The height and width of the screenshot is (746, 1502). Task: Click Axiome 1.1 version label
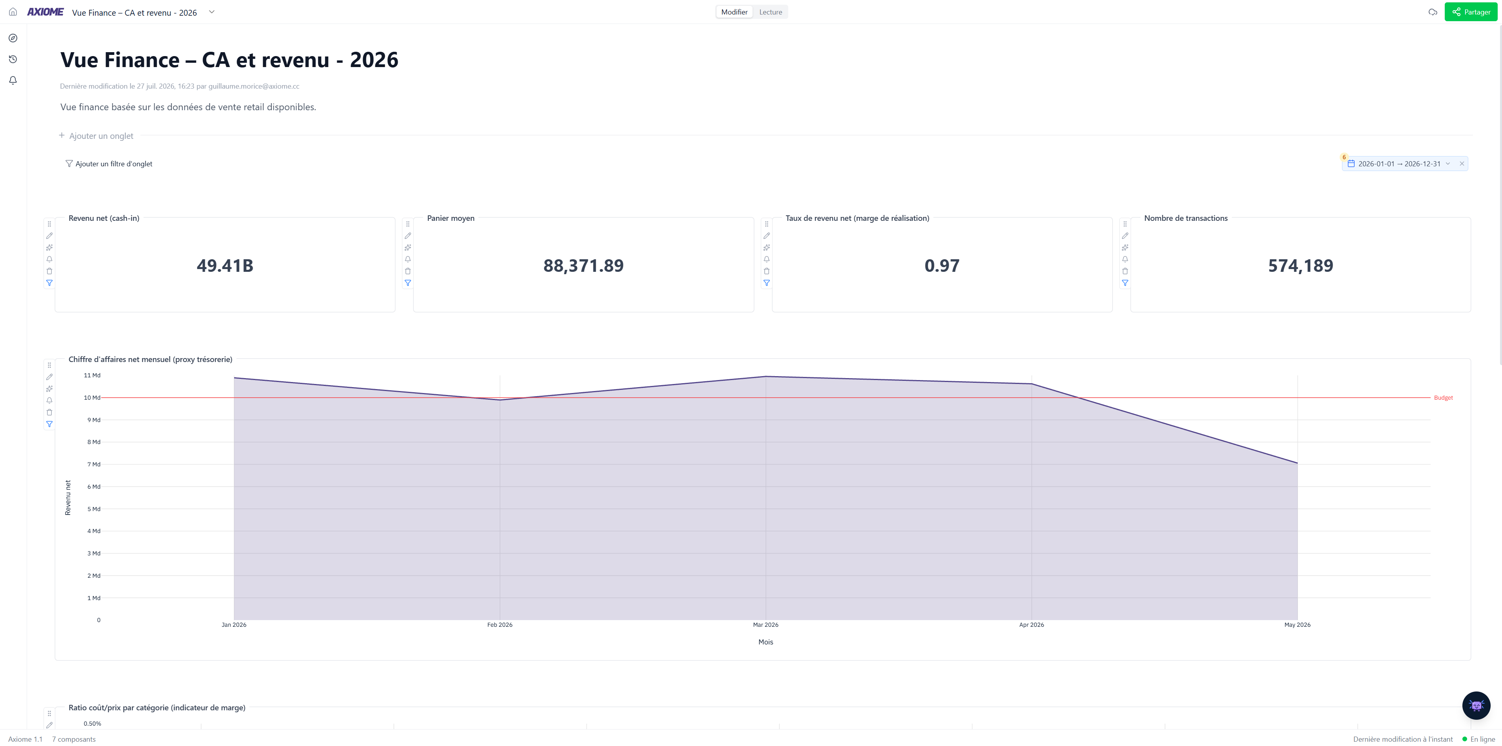(x=25, y=739)
